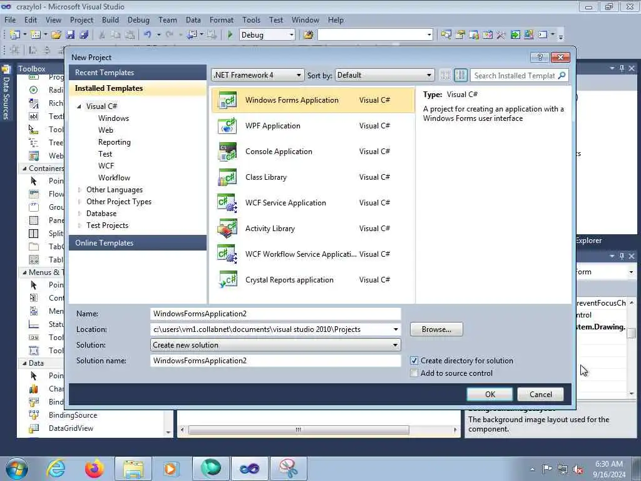
Task: Expand the Other Languages node
Action: [79, 190]
